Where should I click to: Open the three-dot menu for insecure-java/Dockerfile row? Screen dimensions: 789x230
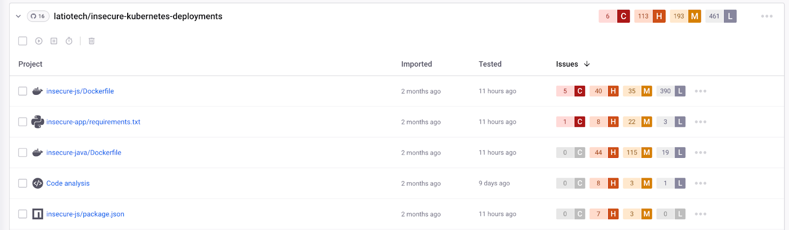(x=700, y=153)
